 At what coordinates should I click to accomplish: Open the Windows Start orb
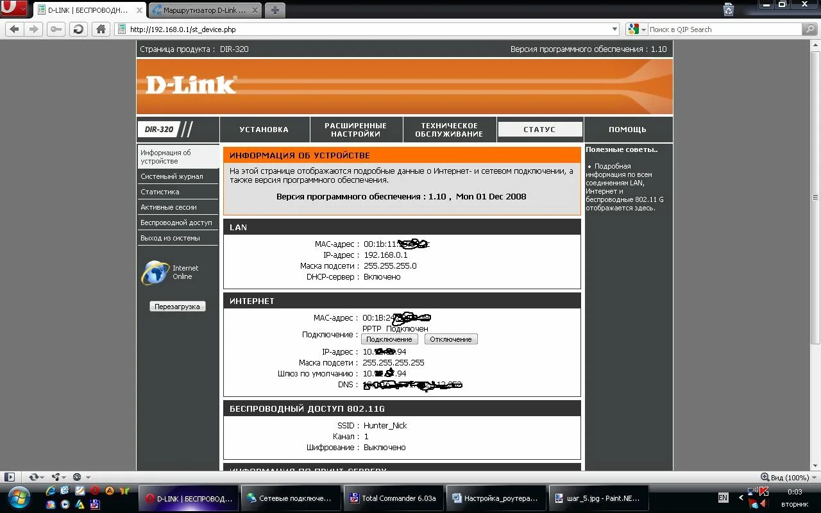(20, 498)
